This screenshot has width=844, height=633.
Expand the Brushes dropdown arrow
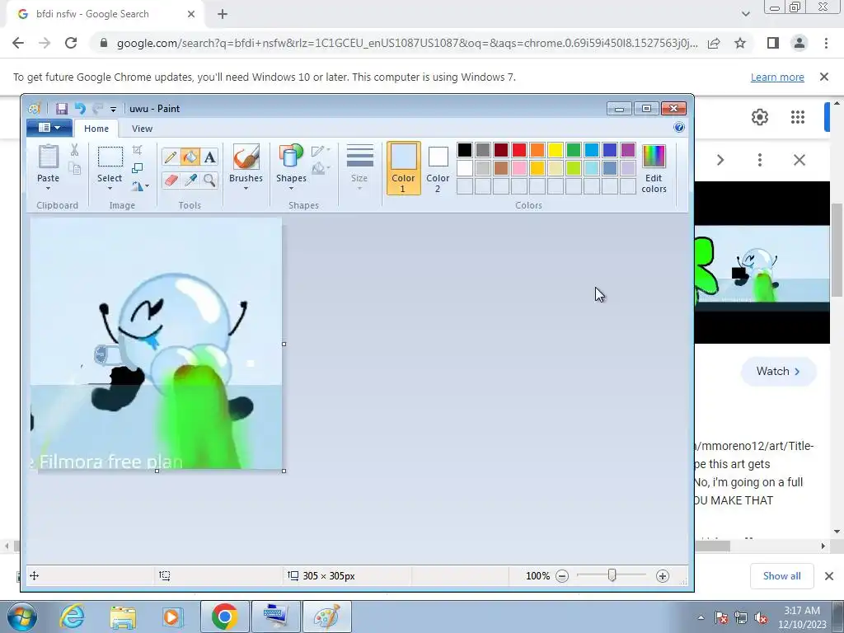[246, 189]
